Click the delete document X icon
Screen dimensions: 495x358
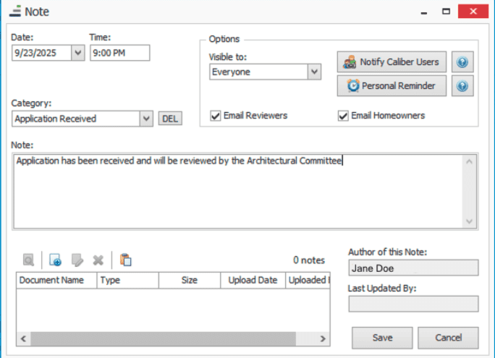pyautogui.click(x=98, y=260)
